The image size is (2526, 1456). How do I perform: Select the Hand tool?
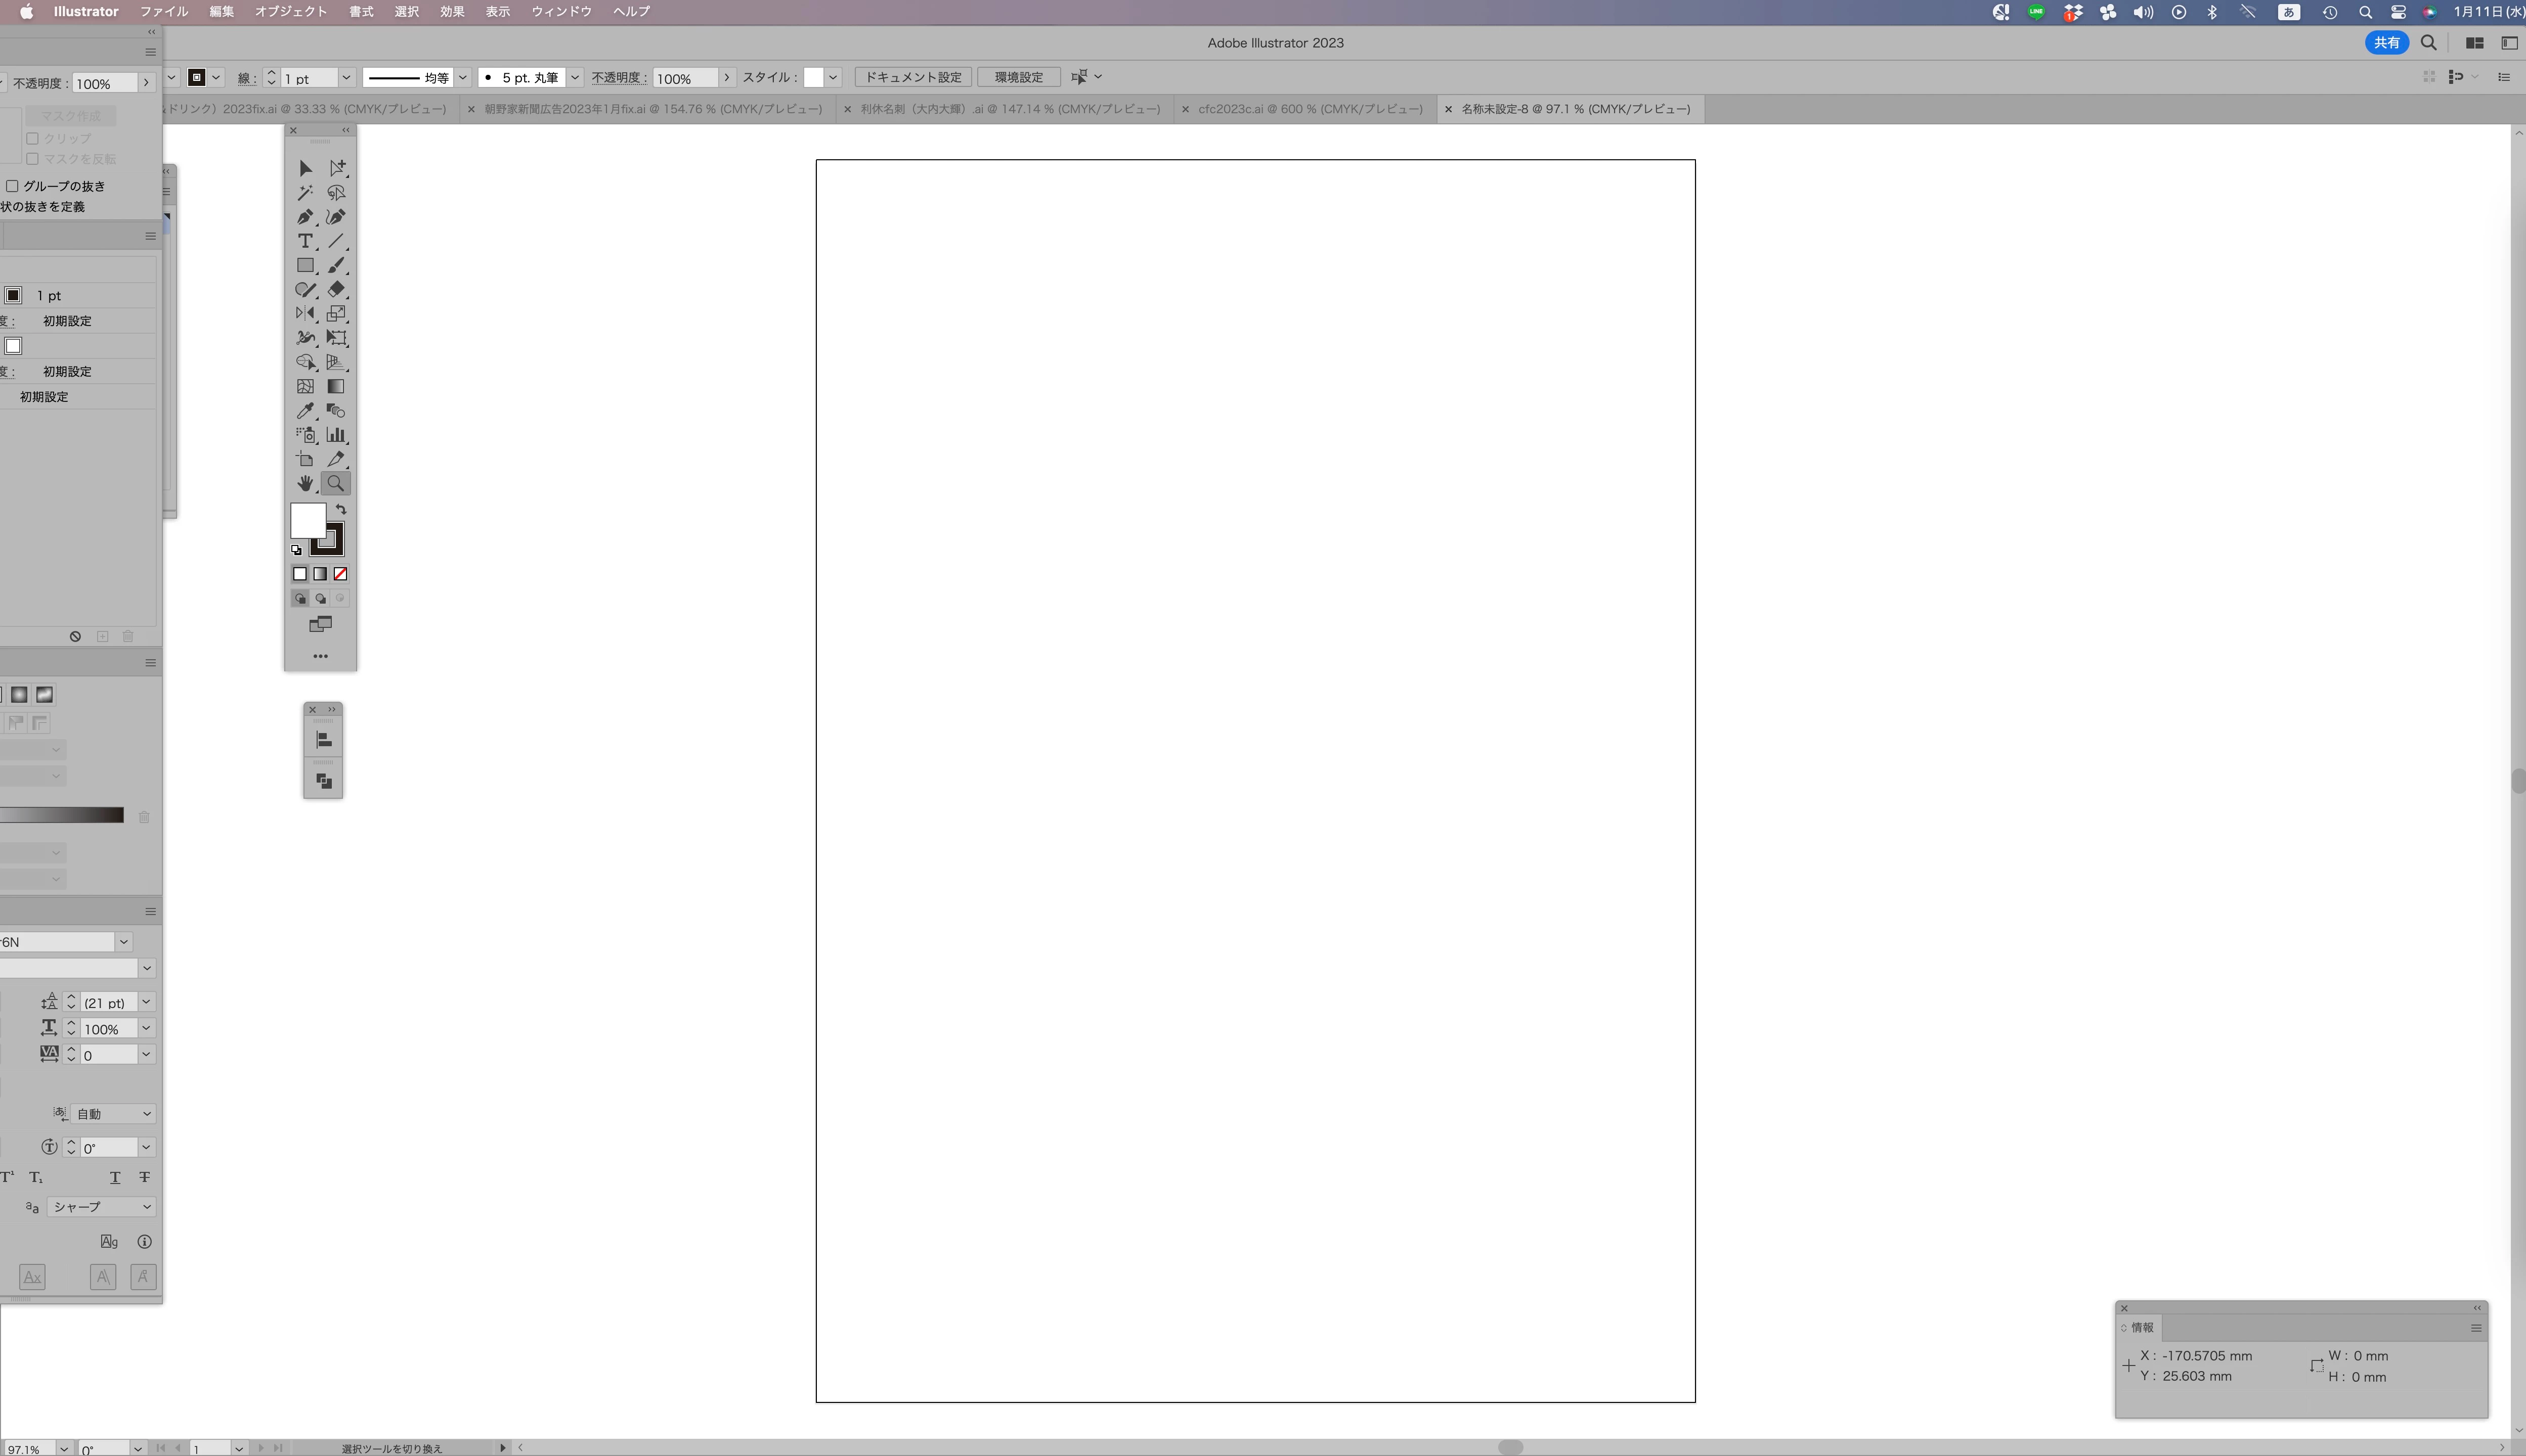point(305,484)
